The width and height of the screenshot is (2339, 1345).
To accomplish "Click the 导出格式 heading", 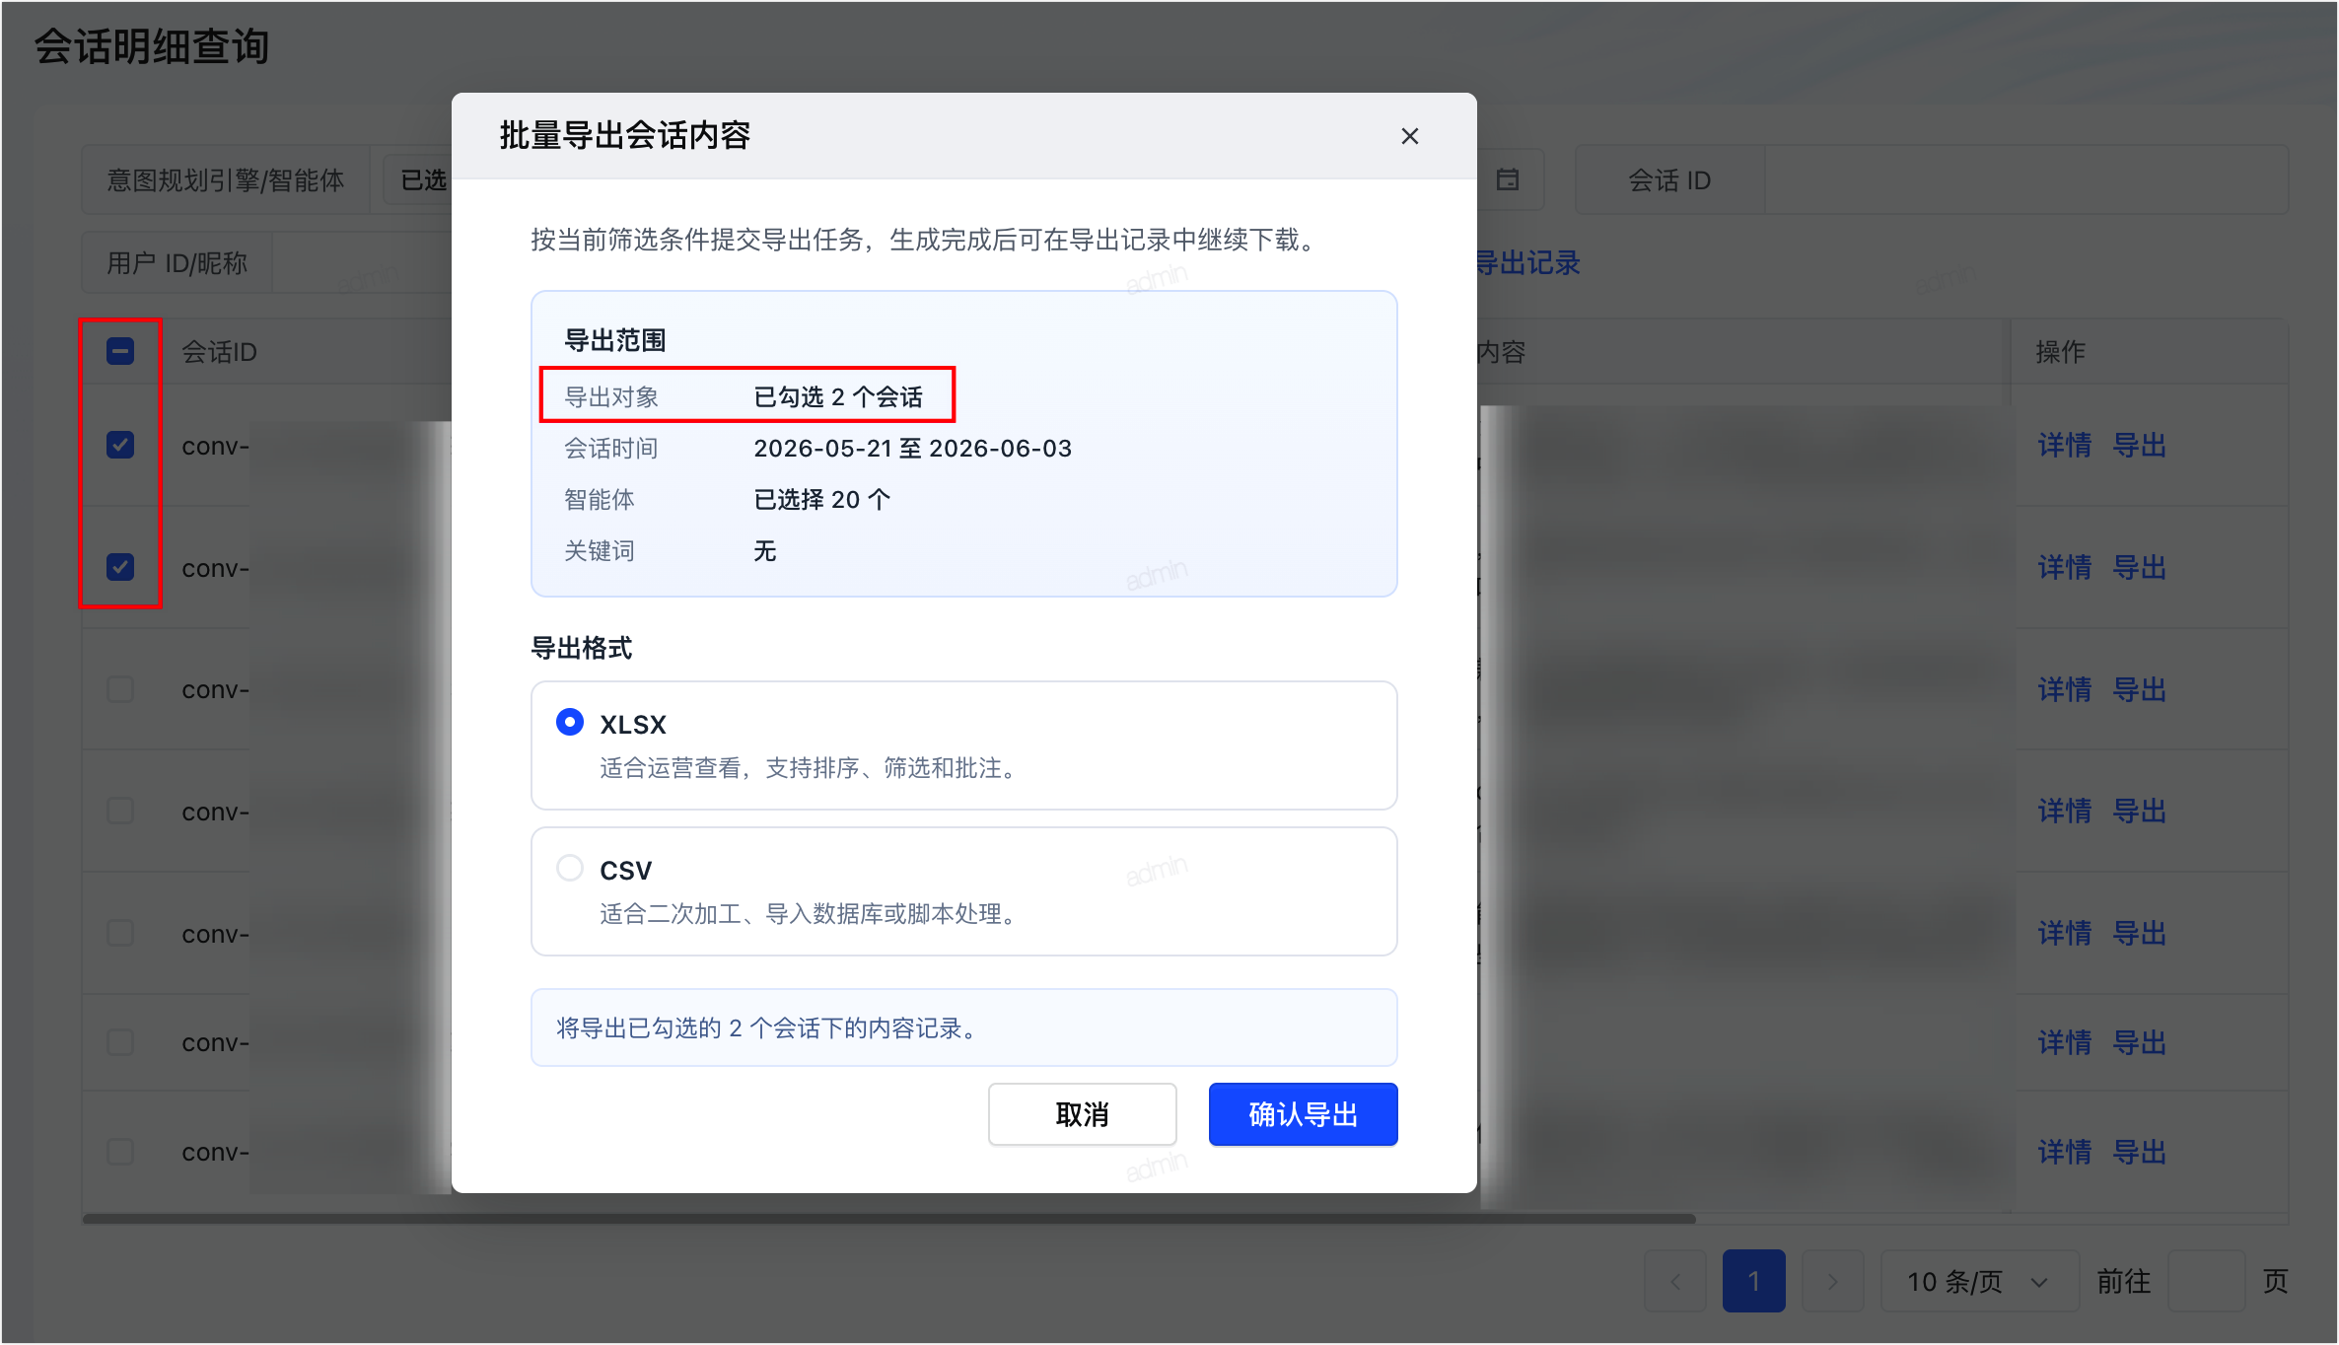I will coord(581,648).
